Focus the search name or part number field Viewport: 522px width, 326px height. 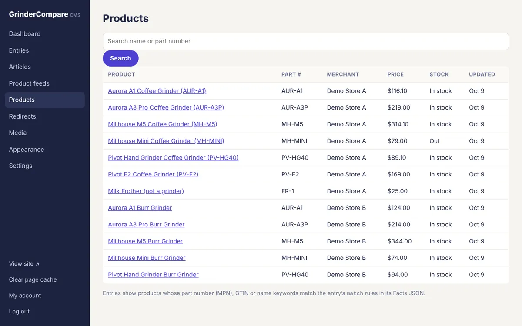coord(306,41)
